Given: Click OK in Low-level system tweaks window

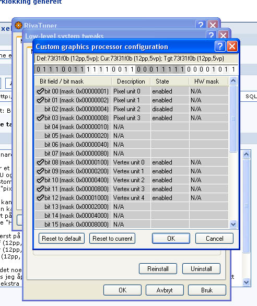Looking at the screenshot, I should (122, 290).
